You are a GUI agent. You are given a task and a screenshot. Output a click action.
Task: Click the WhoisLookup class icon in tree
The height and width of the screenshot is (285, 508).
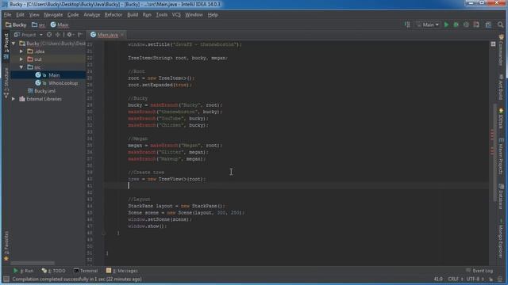(x=38, y=83)
